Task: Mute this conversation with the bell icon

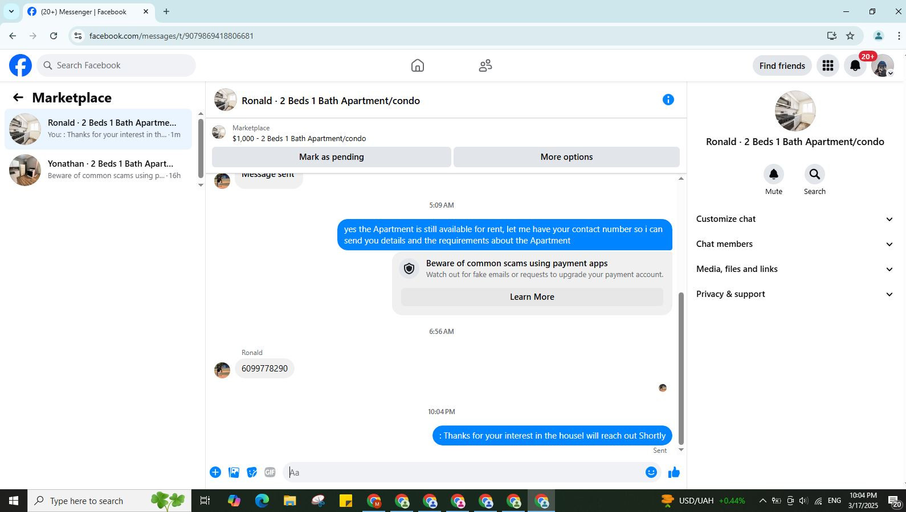Action: tap(774, 174)
